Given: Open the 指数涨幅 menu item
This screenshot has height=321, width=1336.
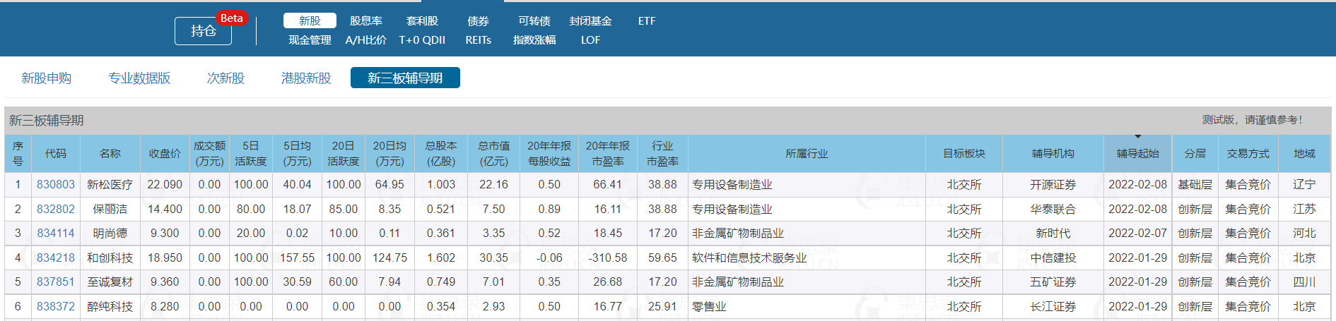Looking at the screenshot, I should (534, 40).
